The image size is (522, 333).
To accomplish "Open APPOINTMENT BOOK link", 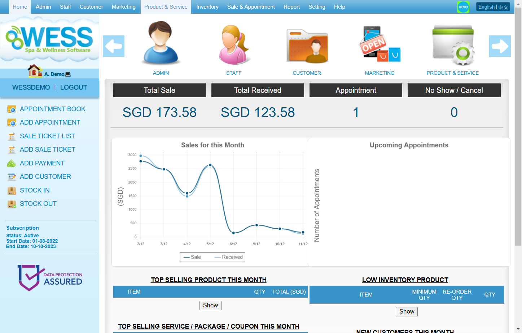I will (53, 109).
